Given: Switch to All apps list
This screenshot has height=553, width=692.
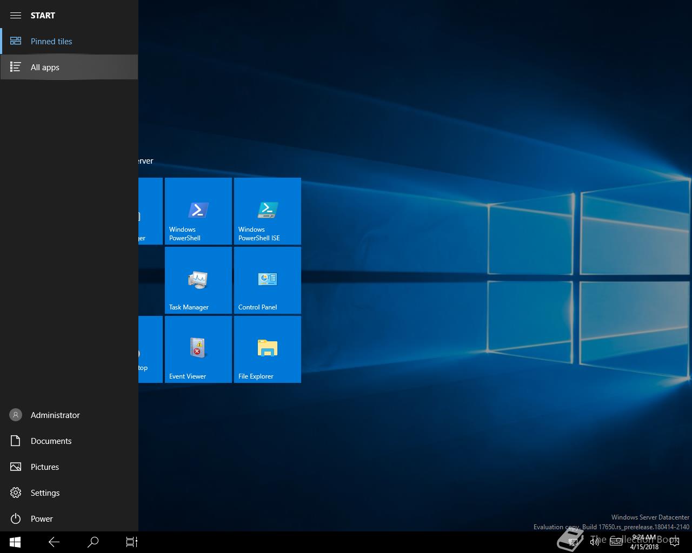Looking at the screenshot, I should pyautogui.click(x=69, y=67).
